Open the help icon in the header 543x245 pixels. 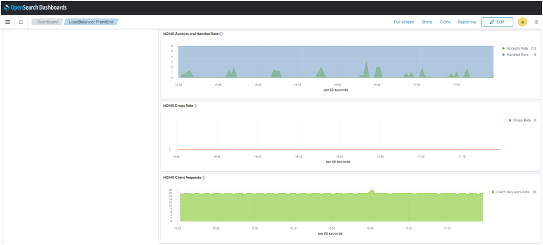[x=537, y=22]
